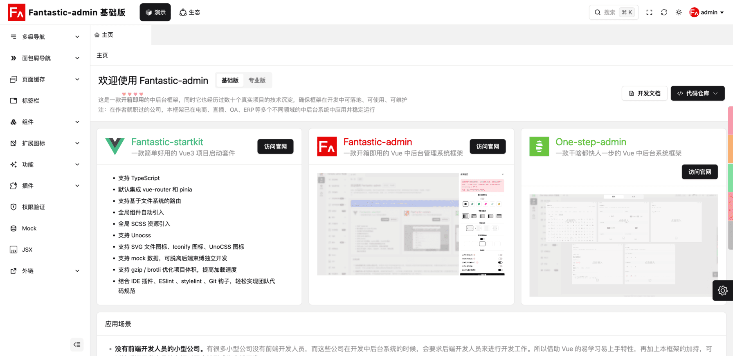Screen dimensions: 733x356
Task: Open the Mock database menu item
Action: (29, 228)
